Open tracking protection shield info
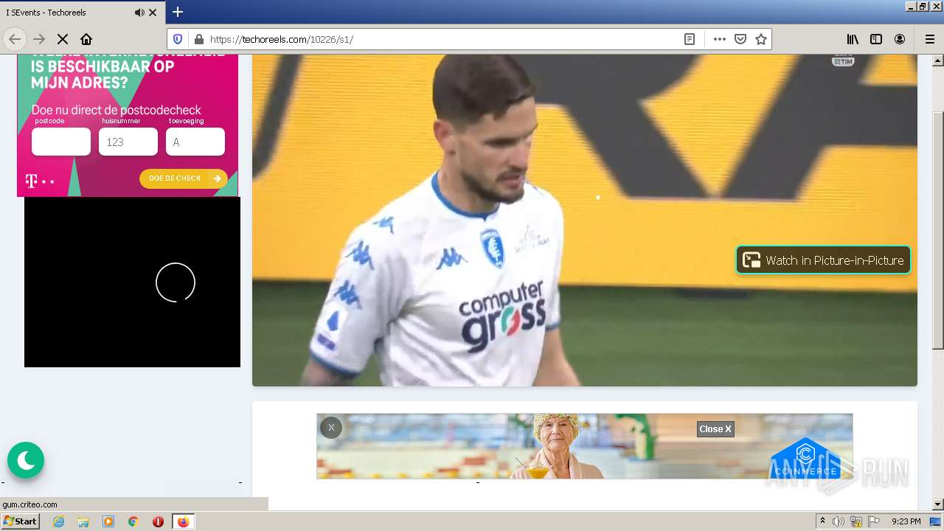The width and height of the screenshot is (944, 531). coord(178,39)
